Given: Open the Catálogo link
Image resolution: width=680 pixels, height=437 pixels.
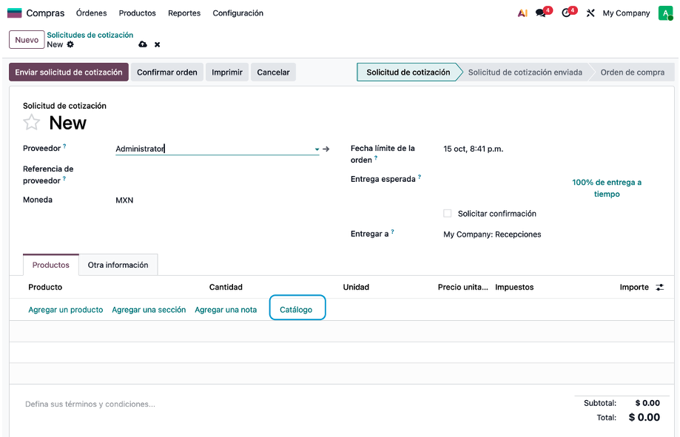Looking at the screenshot, I should (296, 310).
